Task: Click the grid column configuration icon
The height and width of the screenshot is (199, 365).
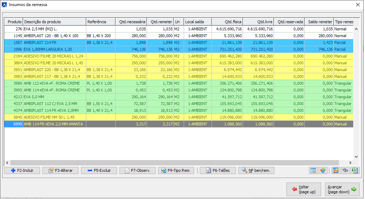Action: pyautogui.click(x=335, y=170)
